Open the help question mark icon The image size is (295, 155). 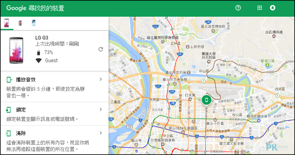(238, 8)
